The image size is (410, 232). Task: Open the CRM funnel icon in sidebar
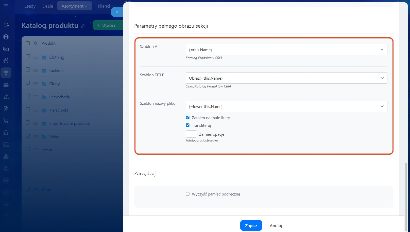[6, 73]
